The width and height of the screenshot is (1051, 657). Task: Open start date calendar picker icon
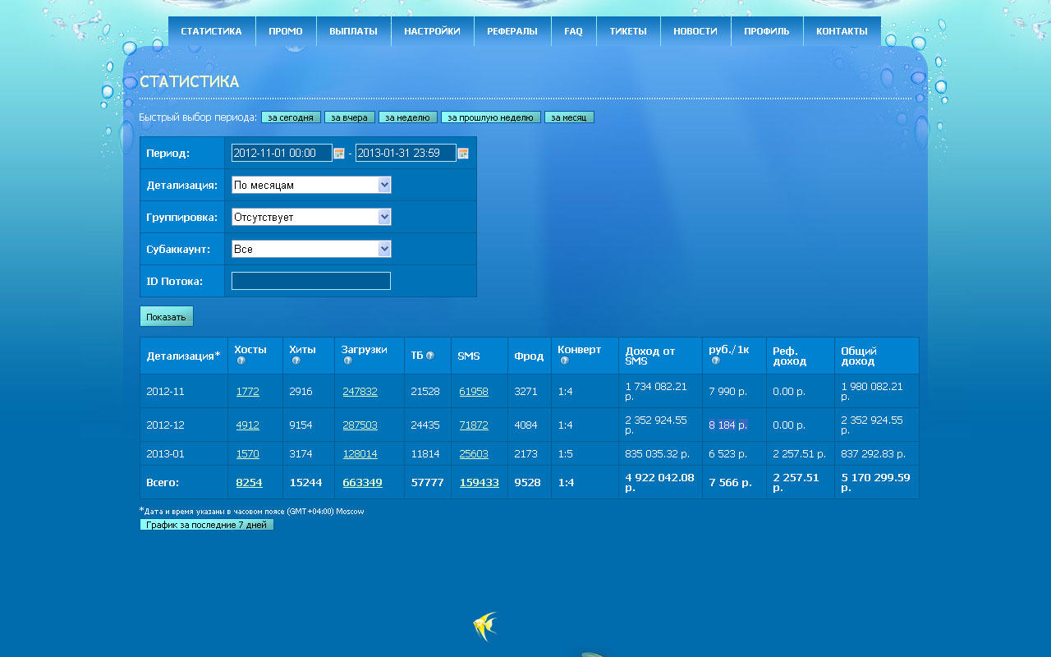pos(339,154)
